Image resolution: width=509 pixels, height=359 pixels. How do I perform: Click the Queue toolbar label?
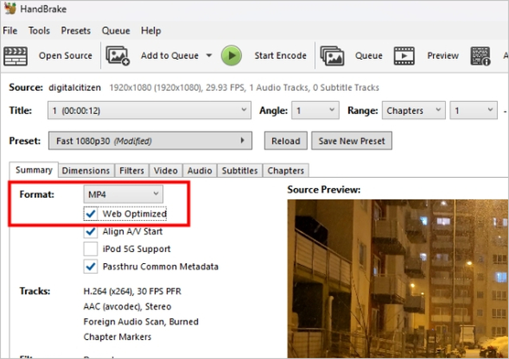[x=369, y=56]
